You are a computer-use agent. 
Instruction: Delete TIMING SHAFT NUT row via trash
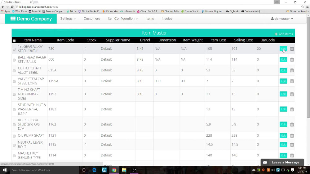click(x=292, y=94)
